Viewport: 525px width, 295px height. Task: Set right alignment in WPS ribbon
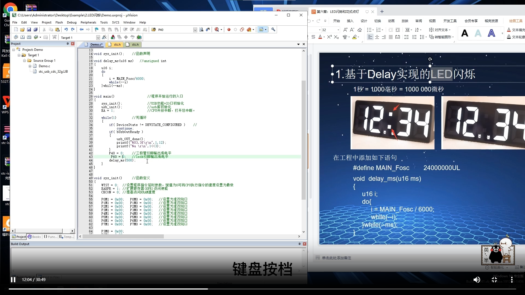384,37
